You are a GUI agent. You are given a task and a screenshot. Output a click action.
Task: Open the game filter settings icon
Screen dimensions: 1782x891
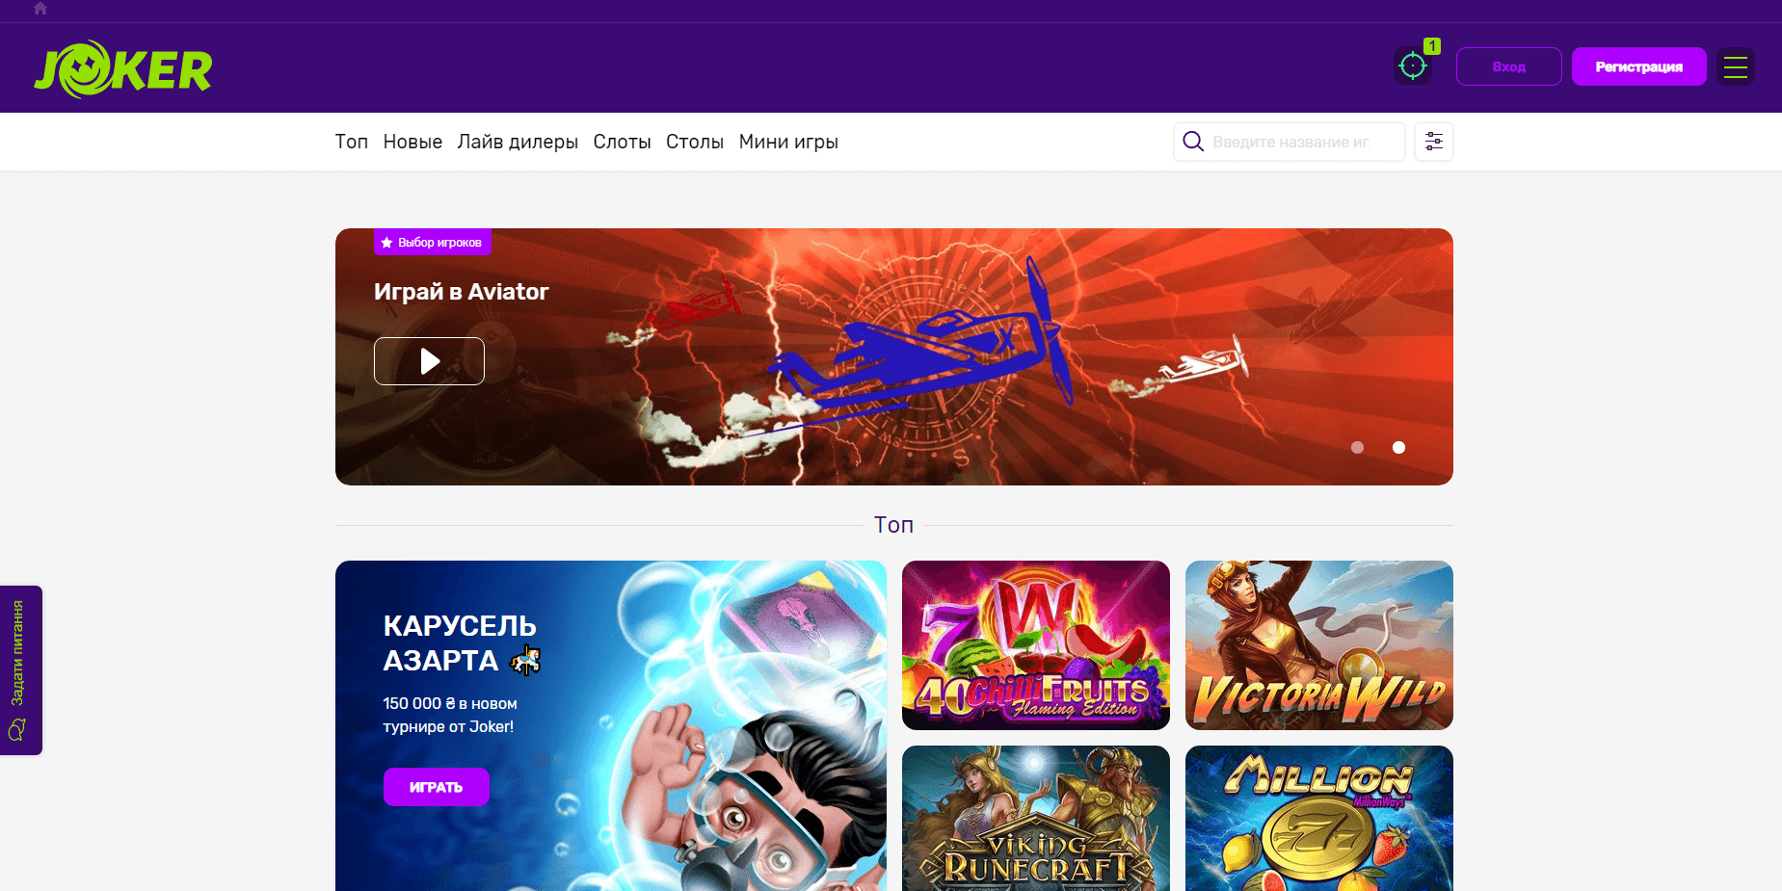click(1434, 142)
